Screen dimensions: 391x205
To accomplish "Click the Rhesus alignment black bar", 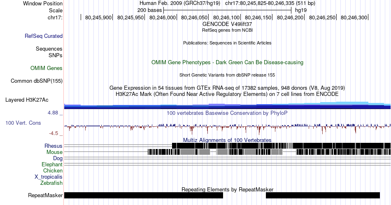I will click(281, 146).
